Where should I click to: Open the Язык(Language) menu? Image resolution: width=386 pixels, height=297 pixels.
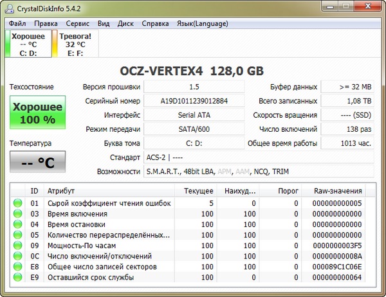pyautogui.click(x=202, y=23)
